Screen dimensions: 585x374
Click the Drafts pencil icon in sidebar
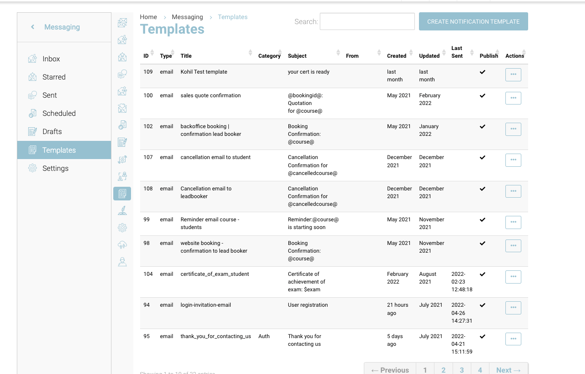pyautogui.click(x=32, y=131)
